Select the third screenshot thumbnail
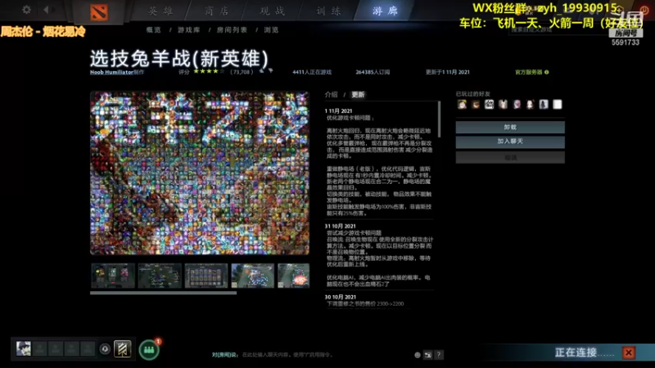Image resolution: width=655 pixels, height=368 pixels. point(206,276)
